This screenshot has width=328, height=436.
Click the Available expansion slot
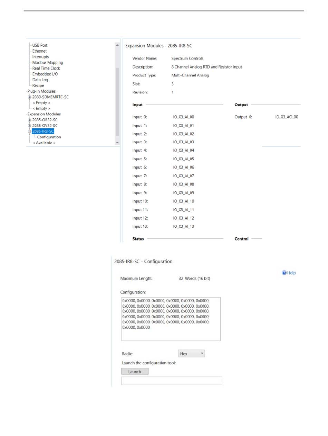tap(44, 143)
